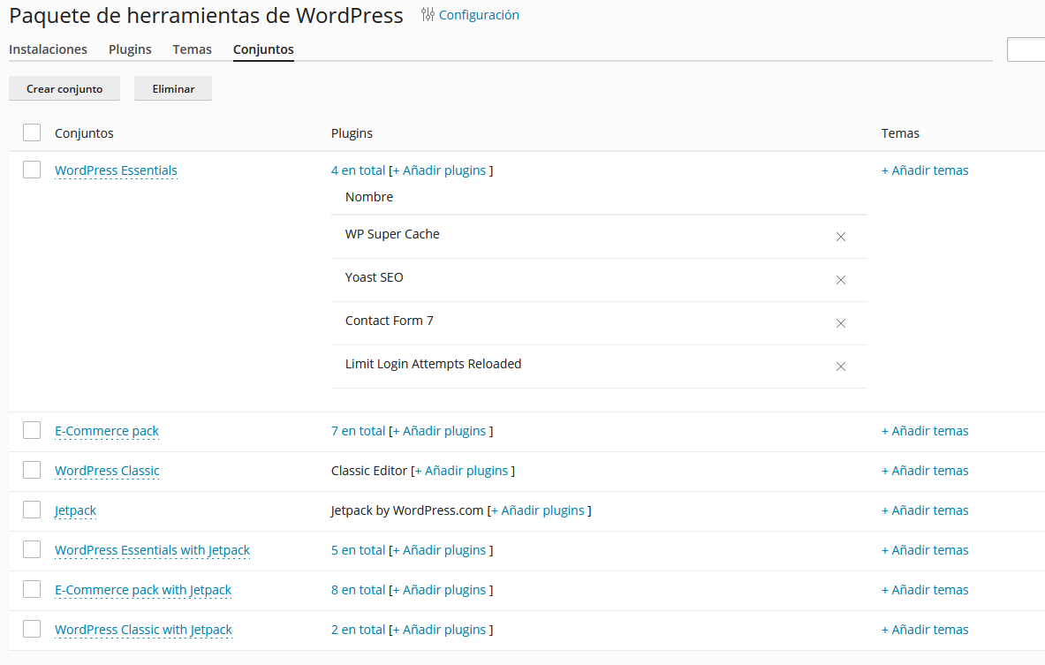Remove Yoast SEO using the X icon

click(x=840, y=280)
